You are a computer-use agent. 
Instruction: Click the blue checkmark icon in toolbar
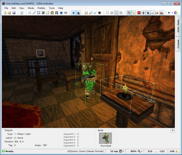click(95, 13)
